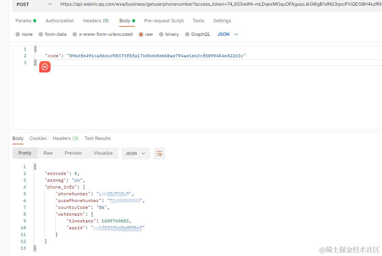Select the form-data radio option
This screenshot has height=256, width=382.
pos(52,34)
